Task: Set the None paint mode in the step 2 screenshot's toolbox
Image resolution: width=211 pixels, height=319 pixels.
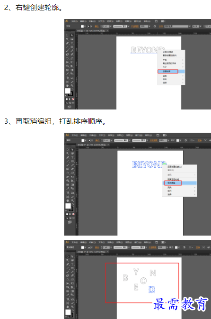Action: [73, 99]
